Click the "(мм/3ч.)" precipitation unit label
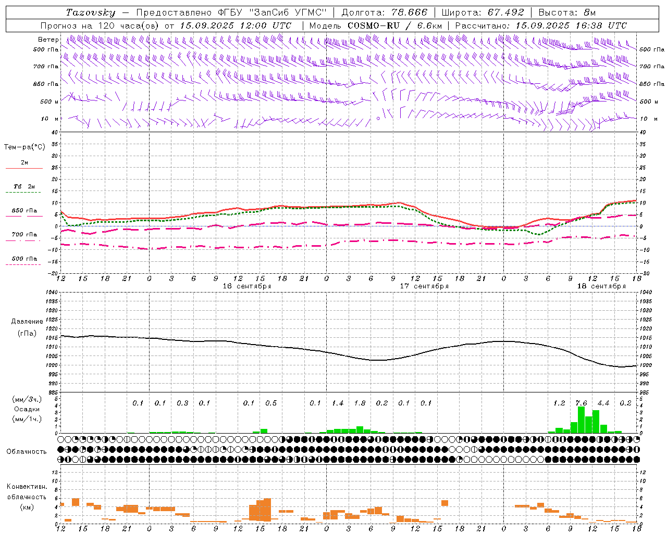 (27, 399)
